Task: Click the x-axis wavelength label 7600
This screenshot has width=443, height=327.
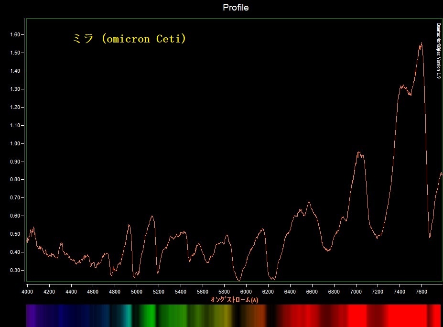Action: pyautogui.click(x=421, y=292)
